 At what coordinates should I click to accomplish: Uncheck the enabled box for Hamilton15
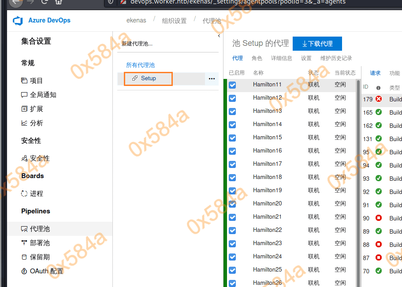[232, 138]
